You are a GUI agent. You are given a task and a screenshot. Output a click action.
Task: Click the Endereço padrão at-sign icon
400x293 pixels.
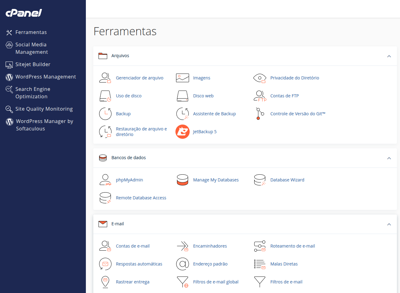click(182, 264)
